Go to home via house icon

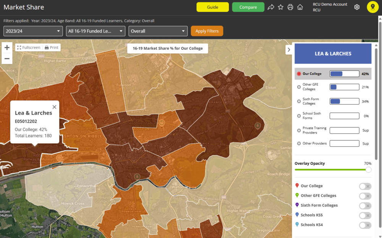point(300,7)
